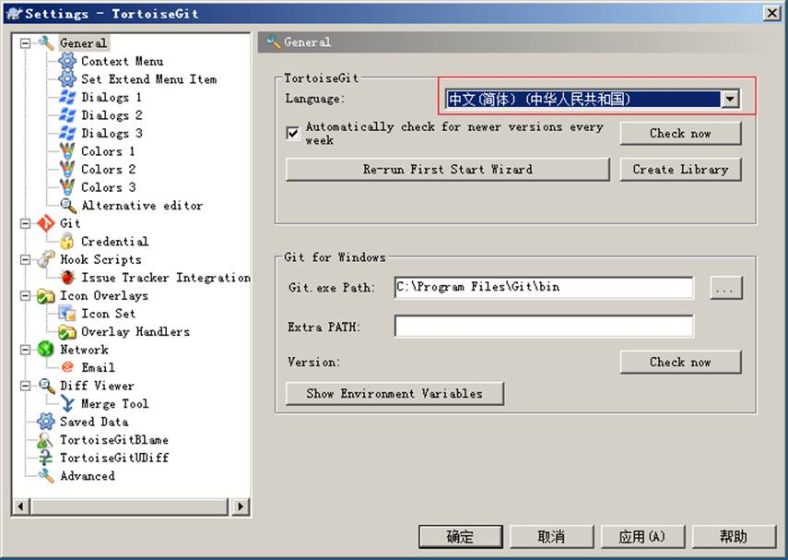Viewport: 788px width, 560px height.
Task: Open Dialogs 1 settings page
Action: tap(112, 97)
